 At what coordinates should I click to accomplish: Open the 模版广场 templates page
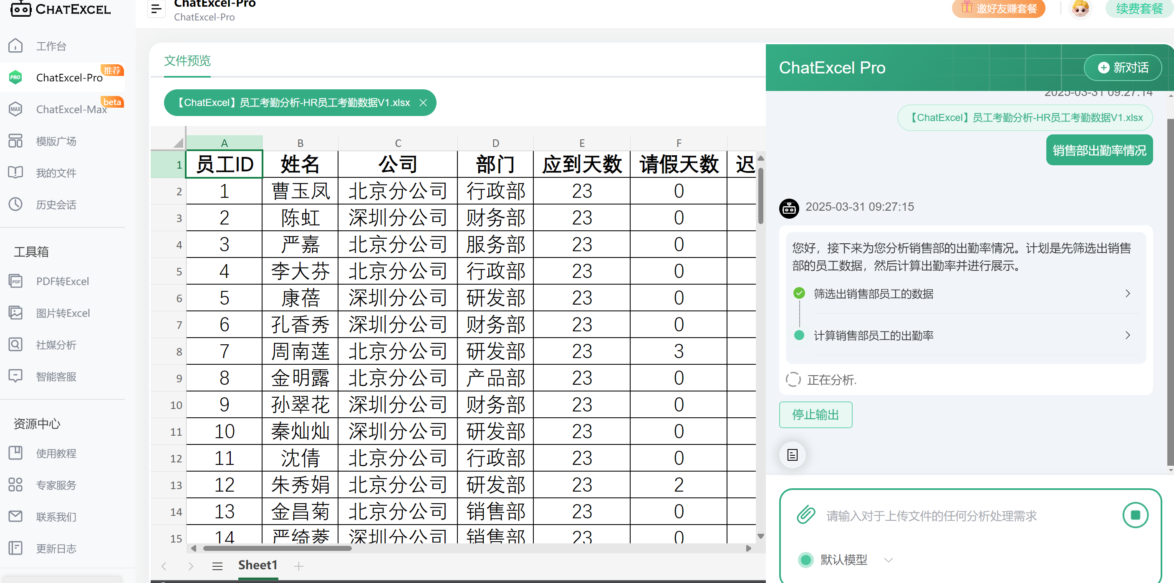tap(56, 141)
